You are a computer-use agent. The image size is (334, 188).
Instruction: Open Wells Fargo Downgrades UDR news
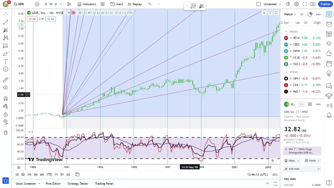click(x=302, y=151)
